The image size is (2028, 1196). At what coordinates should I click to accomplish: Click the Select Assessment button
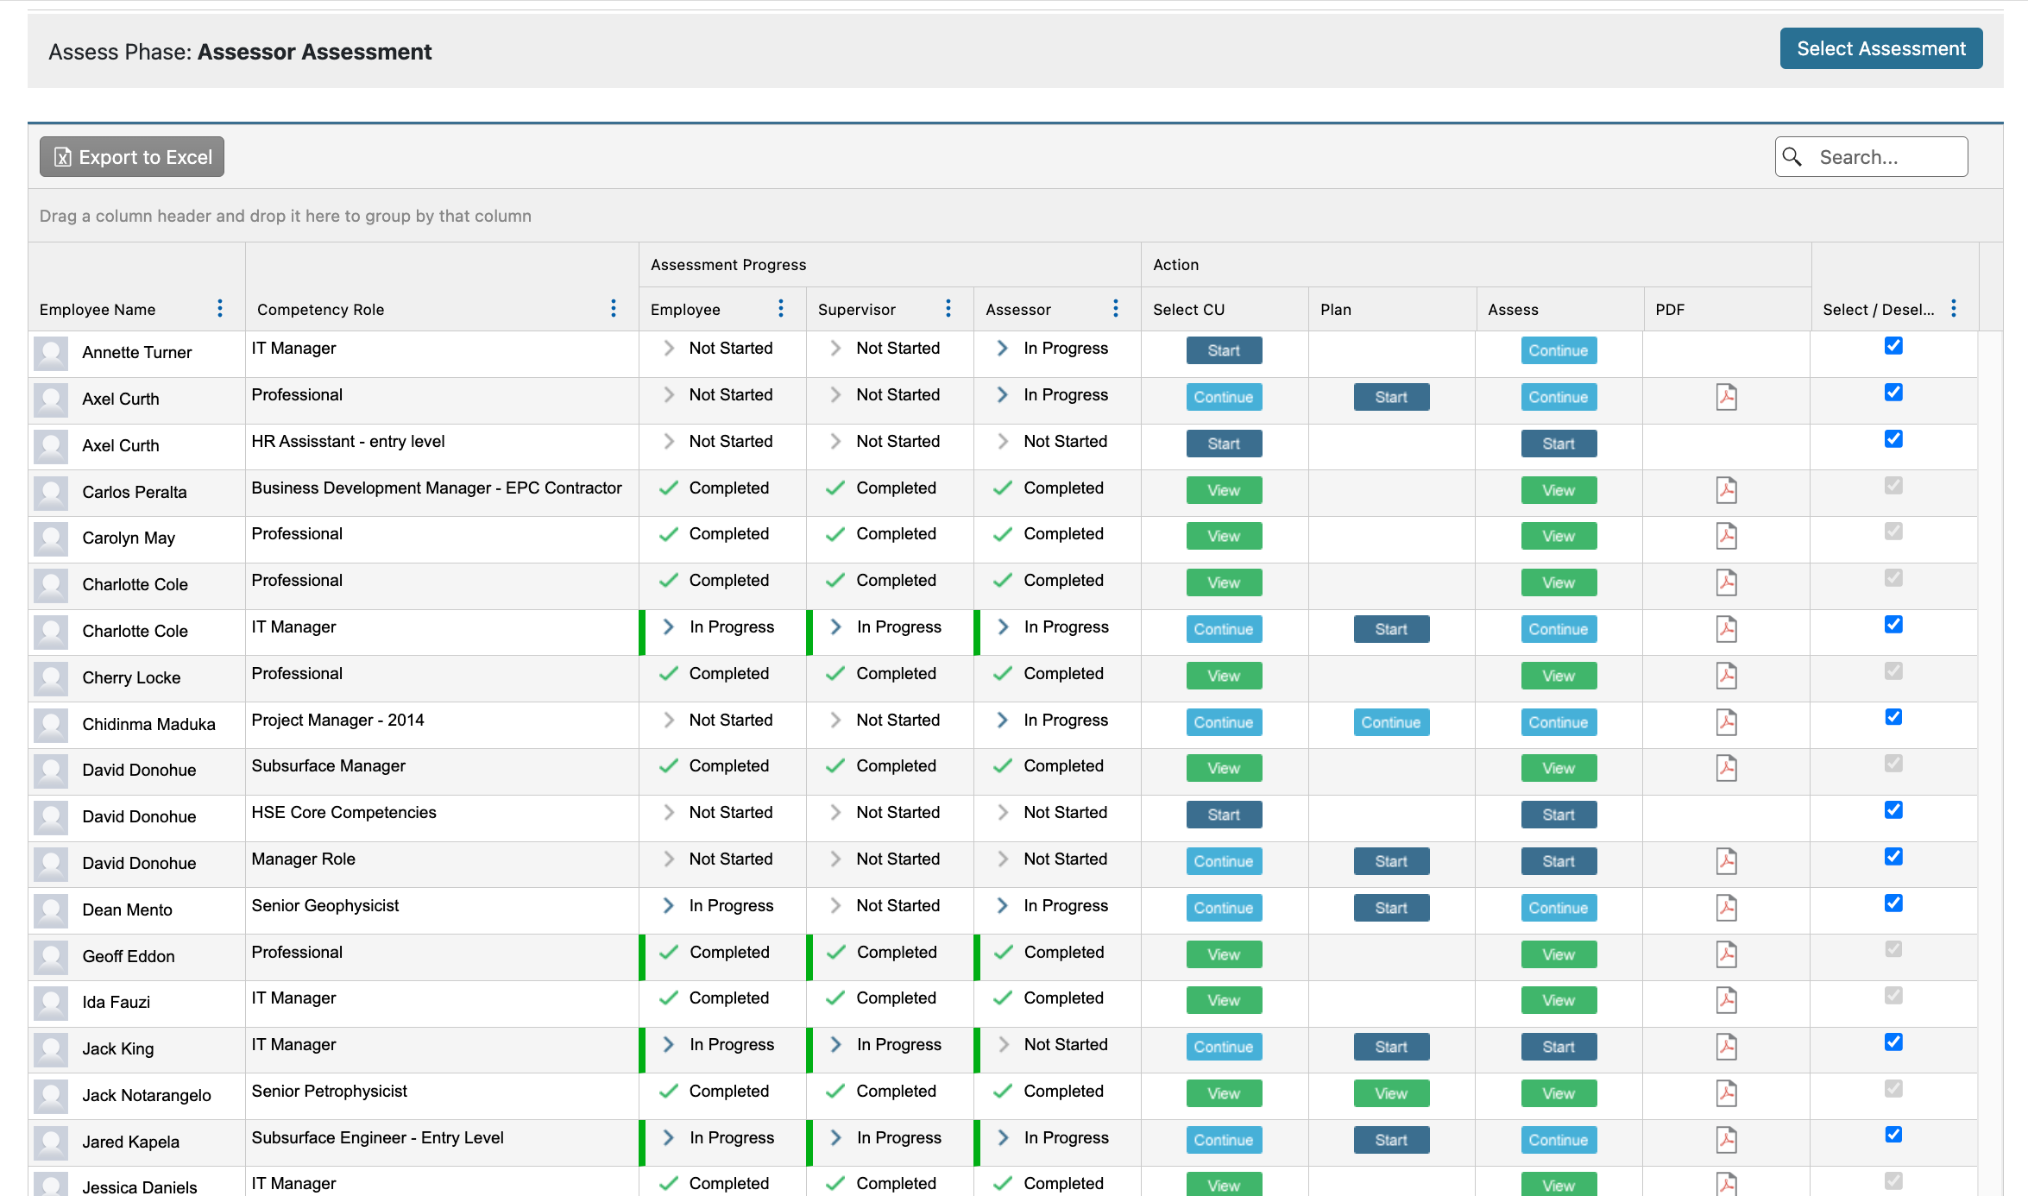click(1882, 48)
